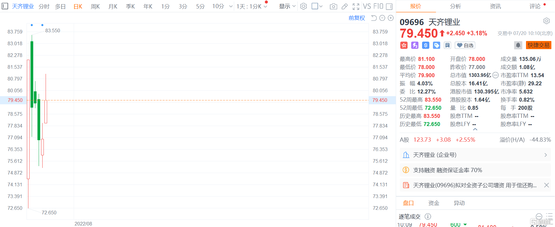Select 月K chart period
This screenshot has height=227, width=555.
tap(113, 6)
